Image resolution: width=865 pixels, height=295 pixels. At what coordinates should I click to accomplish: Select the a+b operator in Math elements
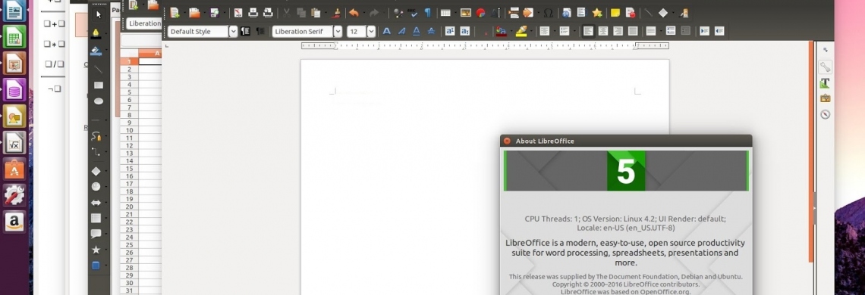pos(54,23)
